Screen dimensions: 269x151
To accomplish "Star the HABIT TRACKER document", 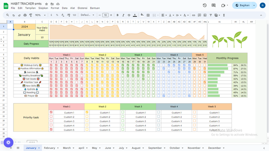I will (47, 4).
